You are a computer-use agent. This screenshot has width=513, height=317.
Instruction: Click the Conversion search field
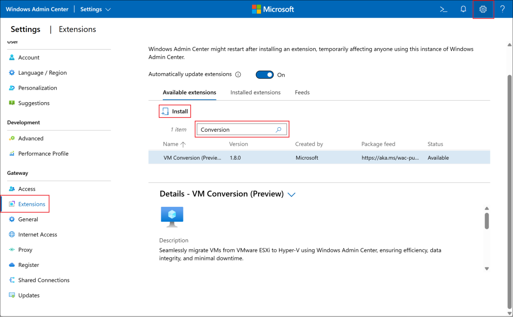pyautogui.click(x=235, y=129)
